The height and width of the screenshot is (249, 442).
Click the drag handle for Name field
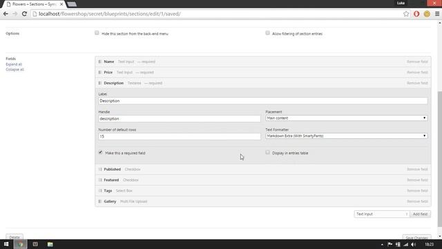click(x=99, y=62)
